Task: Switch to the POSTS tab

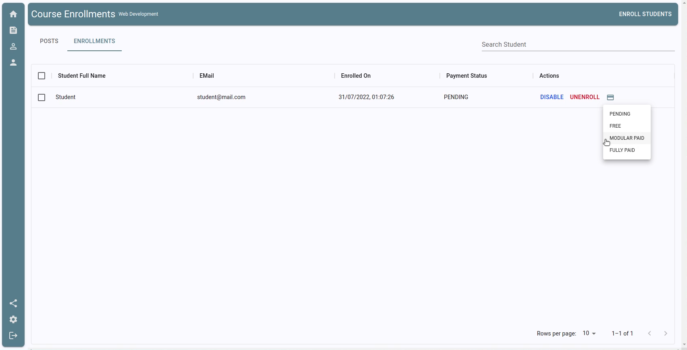Action: click(x=49, y=41)
